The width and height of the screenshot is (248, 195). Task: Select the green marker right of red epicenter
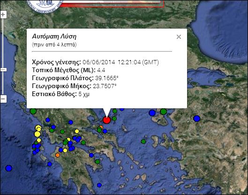click(114, 118)
